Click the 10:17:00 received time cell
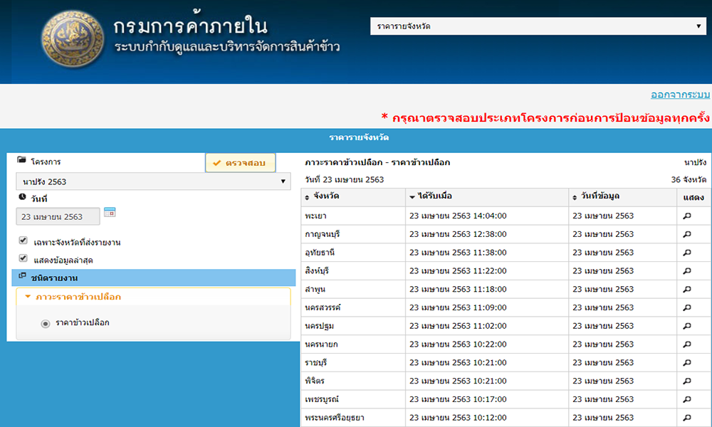Viewport: 712px width, 427px height. [487, 399]
